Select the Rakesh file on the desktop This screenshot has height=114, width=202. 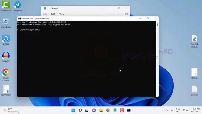pyautogui.click(x=194, y=73)
